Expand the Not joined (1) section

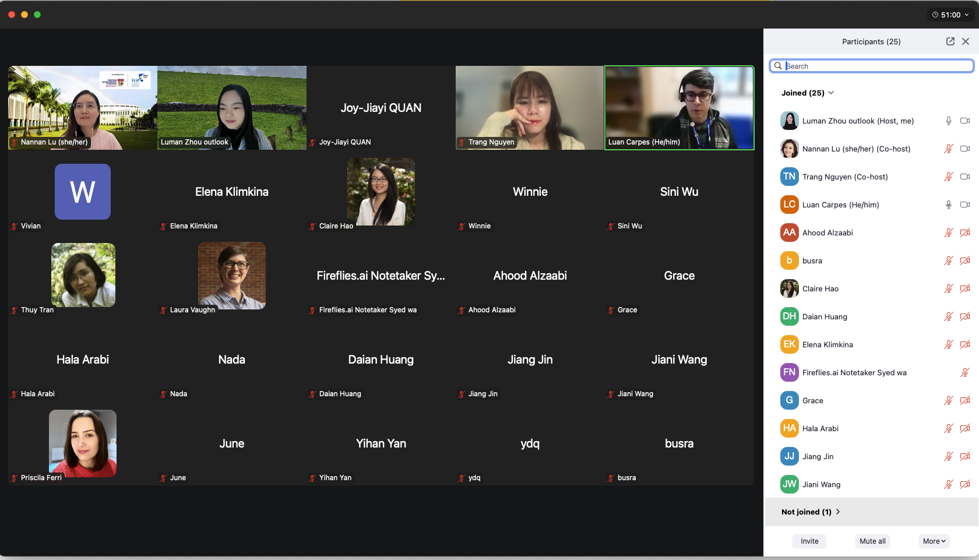pos(811,512)
